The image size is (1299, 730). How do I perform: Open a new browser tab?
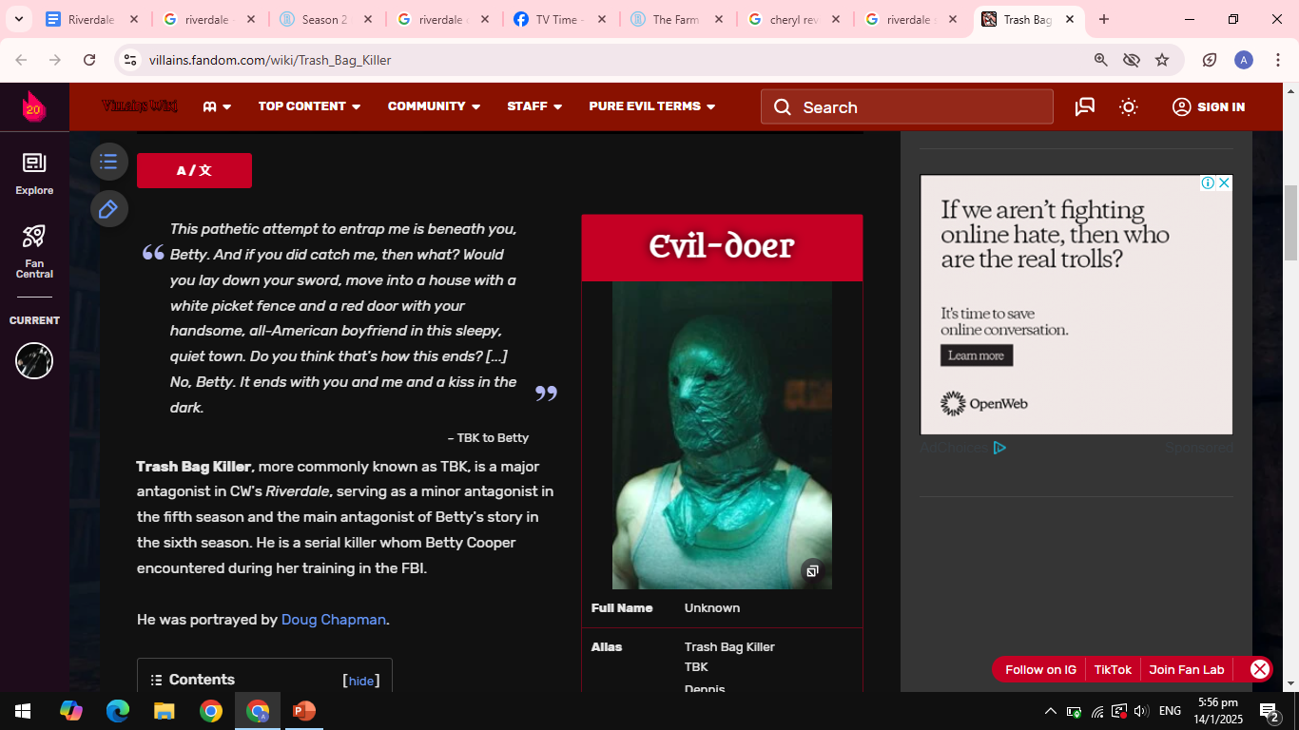pyautogui.click(x=1104, y=19)
